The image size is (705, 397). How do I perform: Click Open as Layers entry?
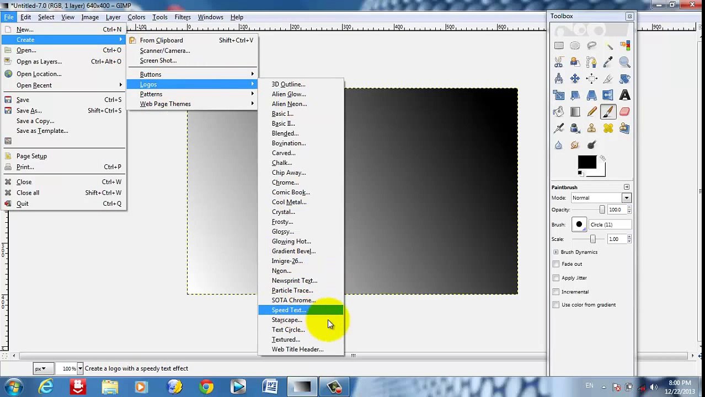63,62
